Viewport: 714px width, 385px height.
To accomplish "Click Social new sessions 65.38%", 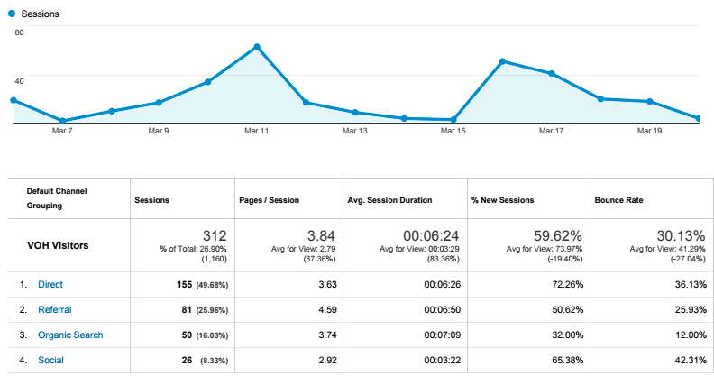I will pos(567,360).
